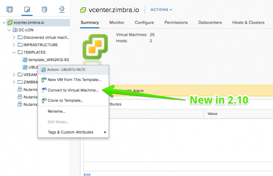Click the third Nutanix VM icon
The height and width of the screenshot is (176, 273).
20,104
